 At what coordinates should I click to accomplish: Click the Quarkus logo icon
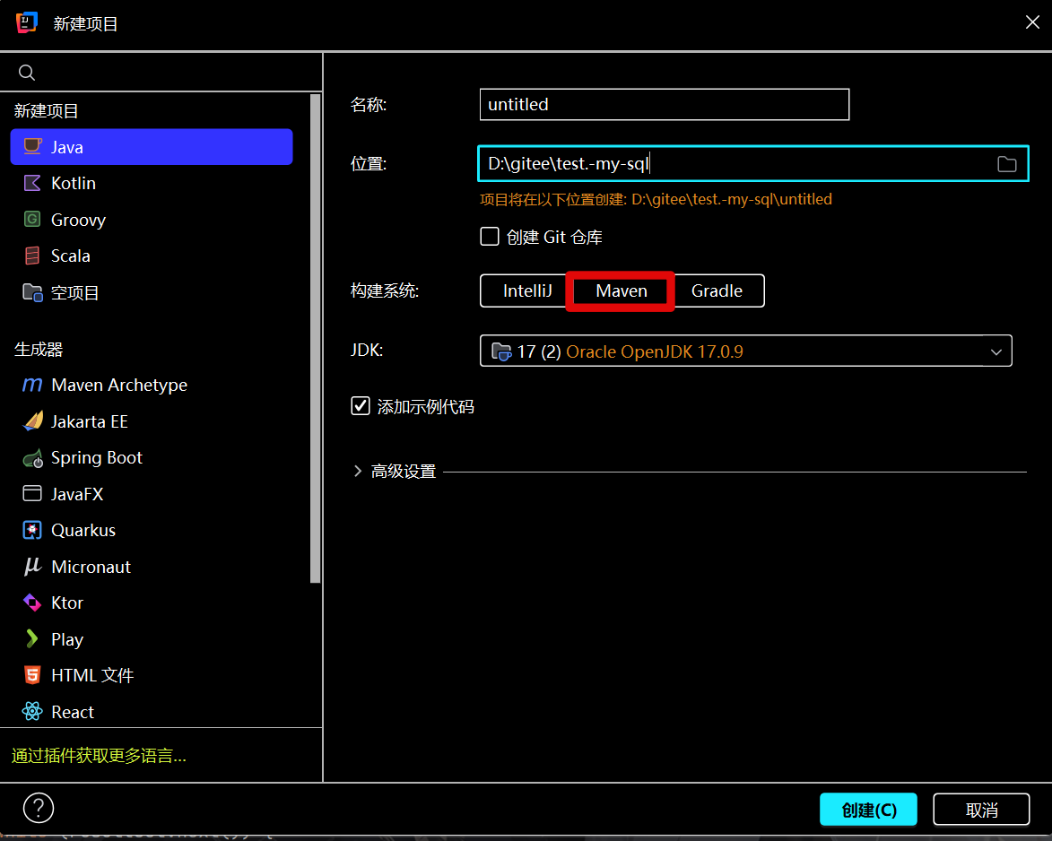point(32,530)
